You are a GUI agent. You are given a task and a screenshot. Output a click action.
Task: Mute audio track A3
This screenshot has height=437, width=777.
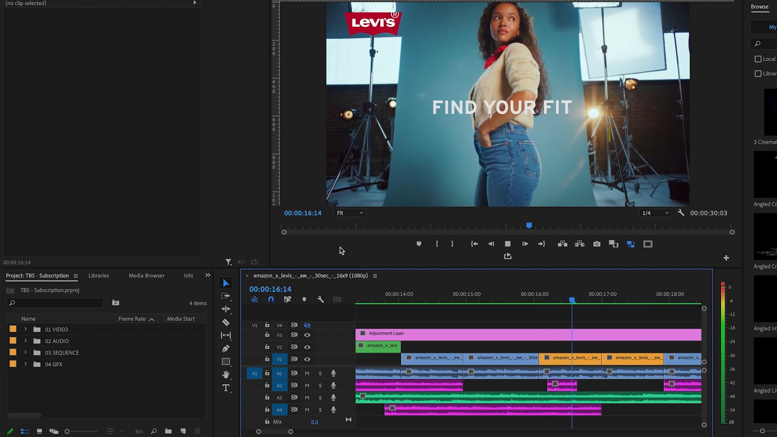click(307, 398)
